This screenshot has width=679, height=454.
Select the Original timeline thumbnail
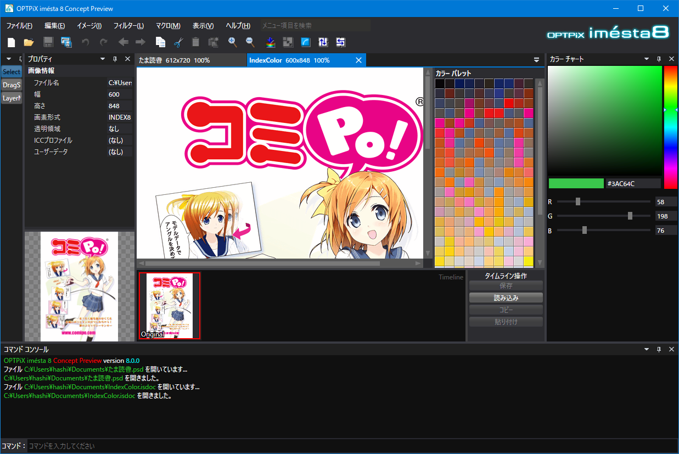[x=170, y=306]
